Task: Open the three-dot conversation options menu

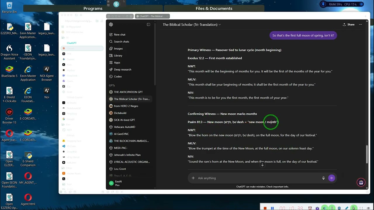Action: 361,24
